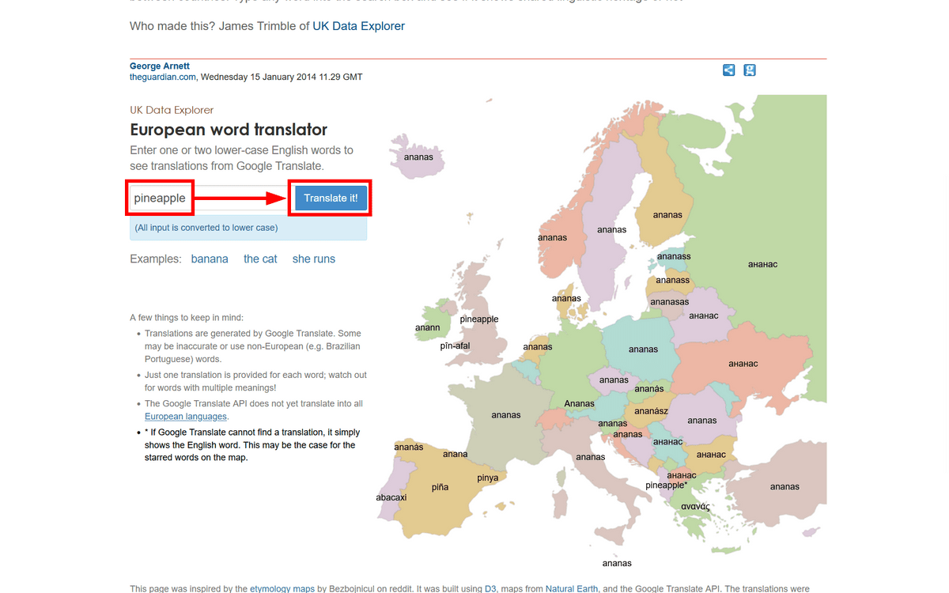Click 'anana' label on Basque region
Image resolution: width=949 pixels, height=593 pixels.
tap(456, 455)
